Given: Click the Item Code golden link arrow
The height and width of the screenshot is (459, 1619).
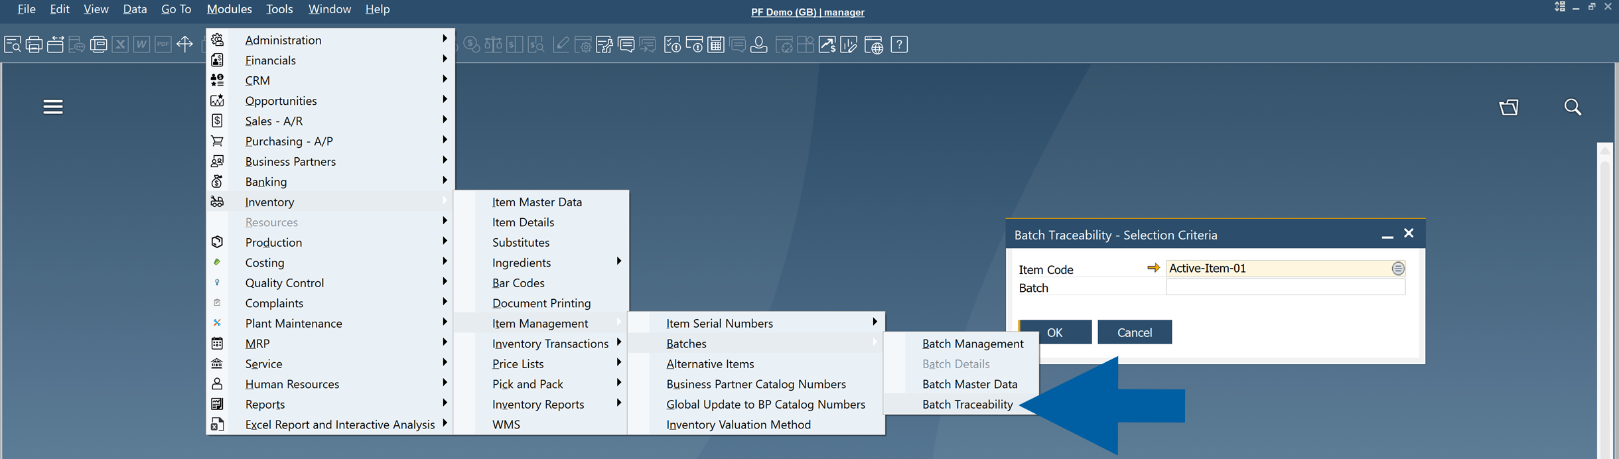Looking at the screenshot, I should click(x=1153, y=268).
